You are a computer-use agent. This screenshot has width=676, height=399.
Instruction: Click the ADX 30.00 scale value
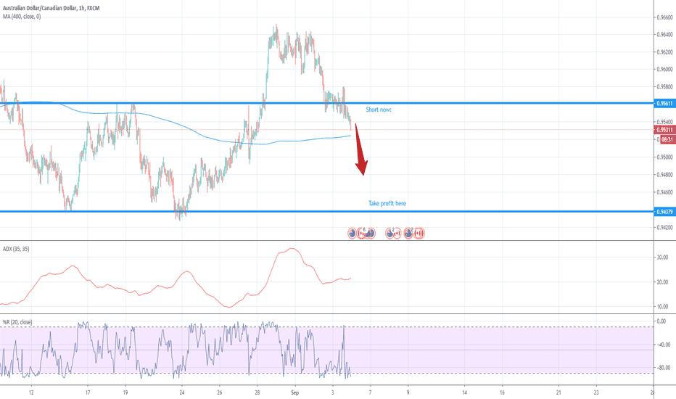(662, 257)
